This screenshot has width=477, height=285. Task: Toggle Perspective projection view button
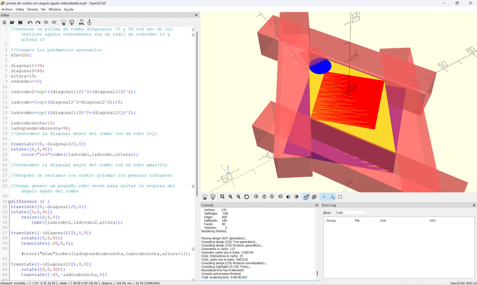[x=306, y=197]
